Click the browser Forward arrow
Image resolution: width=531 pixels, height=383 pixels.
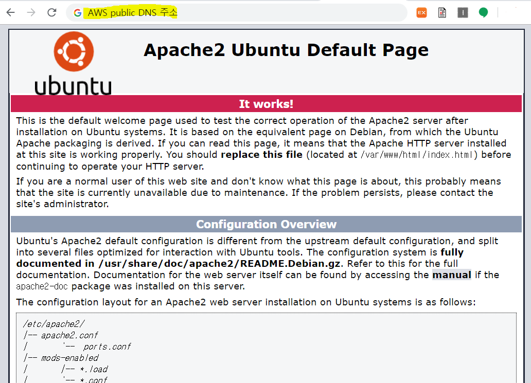point(31,13)
